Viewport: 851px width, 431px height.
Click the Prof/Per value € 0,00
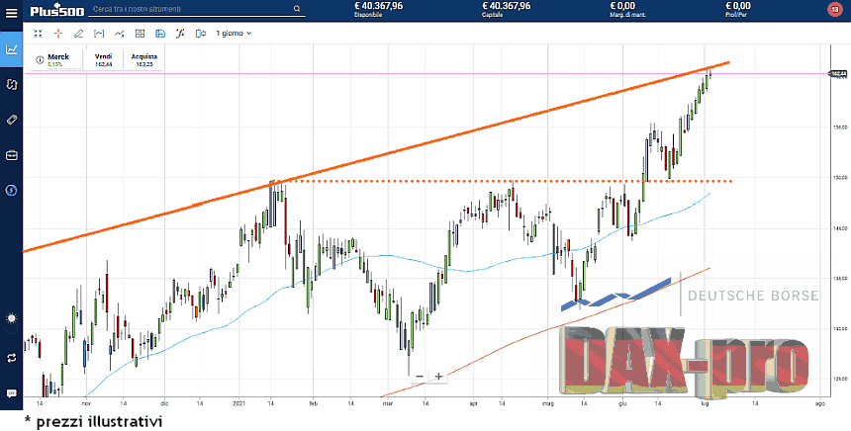738,6
